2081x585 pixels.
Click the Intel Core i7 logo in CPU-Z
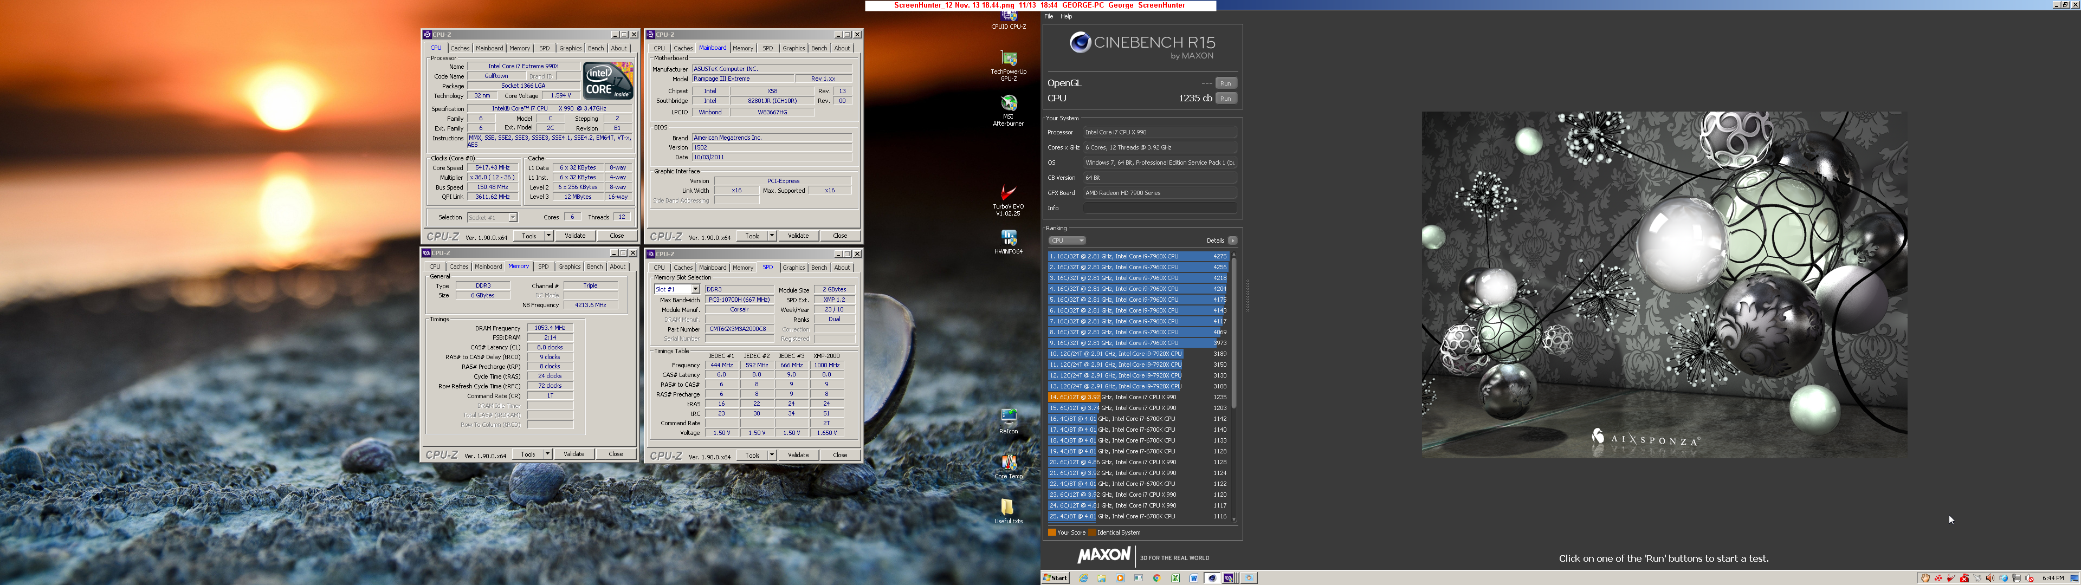click(x=608, y=81)
